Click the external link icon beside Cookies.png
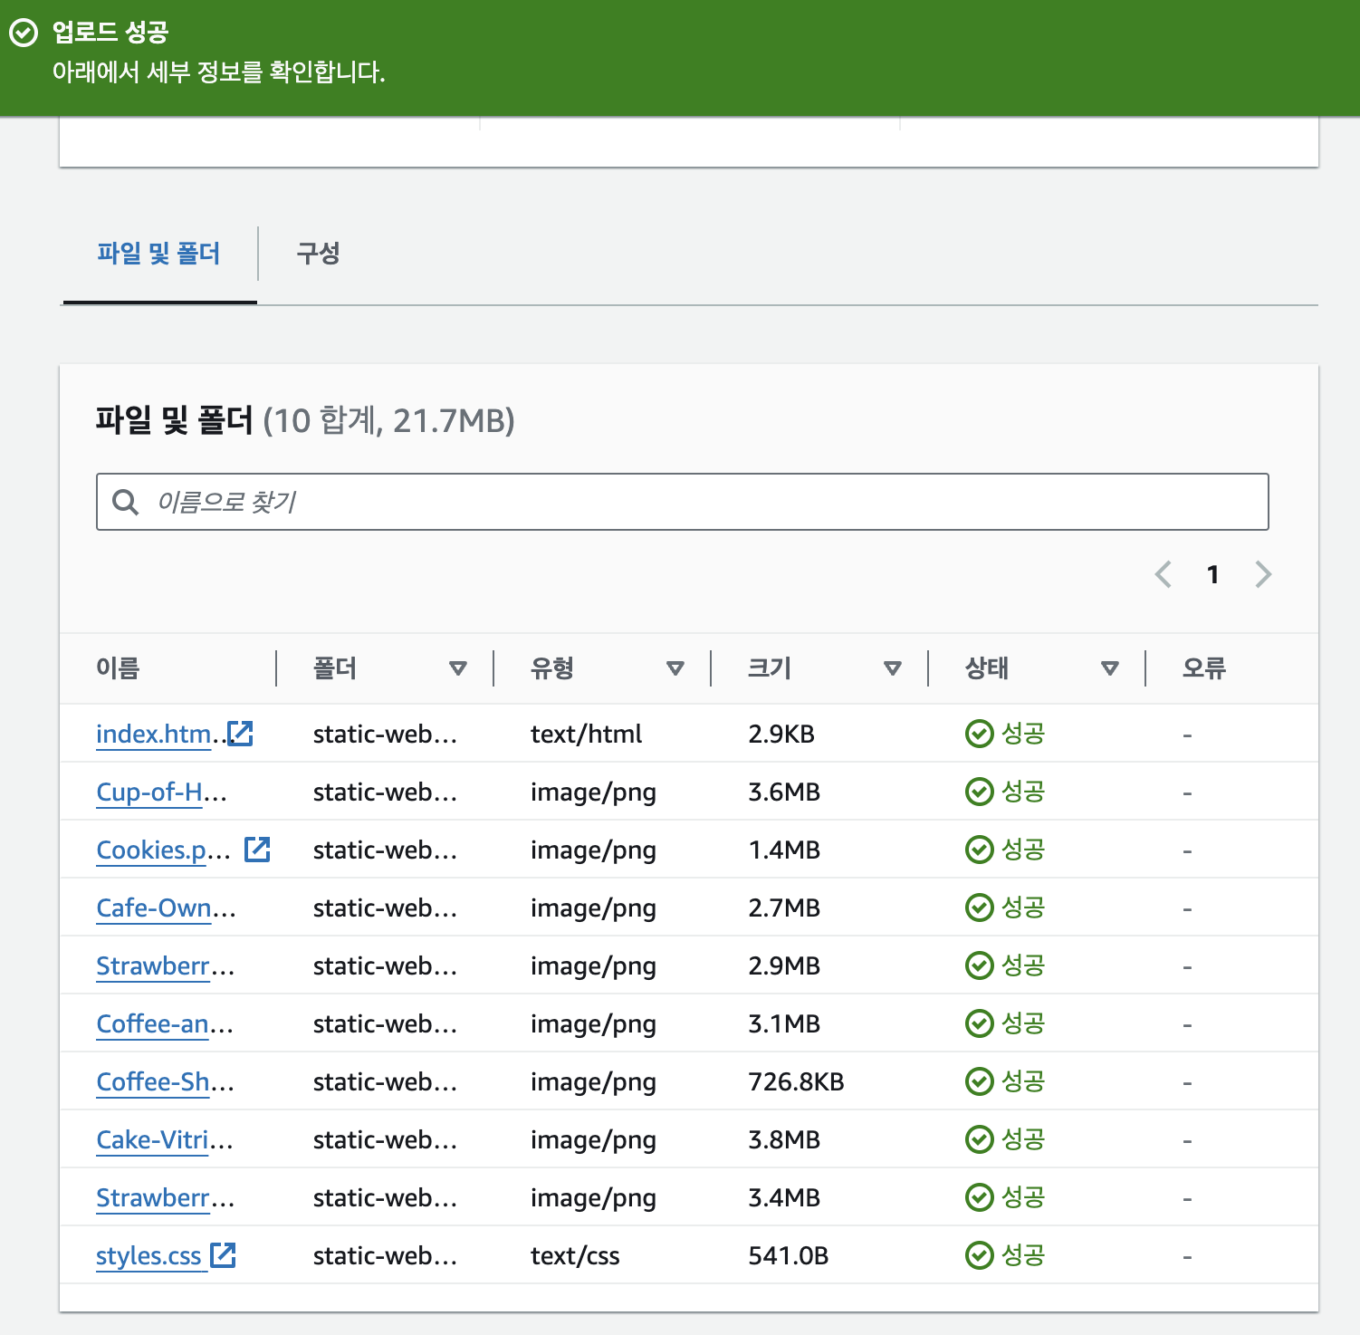The height and width of the screenshot is (1335, 1360). (x=258, y=849)
